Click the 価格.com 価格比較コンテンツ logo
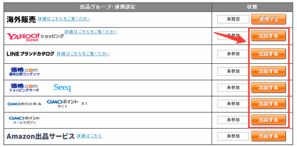The width and height of the screenshot is (297, 147). tap(24, 72)
